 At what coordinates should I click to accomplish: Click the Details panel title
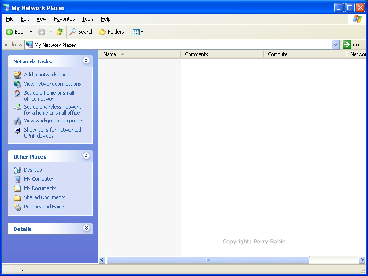point(22,229)
